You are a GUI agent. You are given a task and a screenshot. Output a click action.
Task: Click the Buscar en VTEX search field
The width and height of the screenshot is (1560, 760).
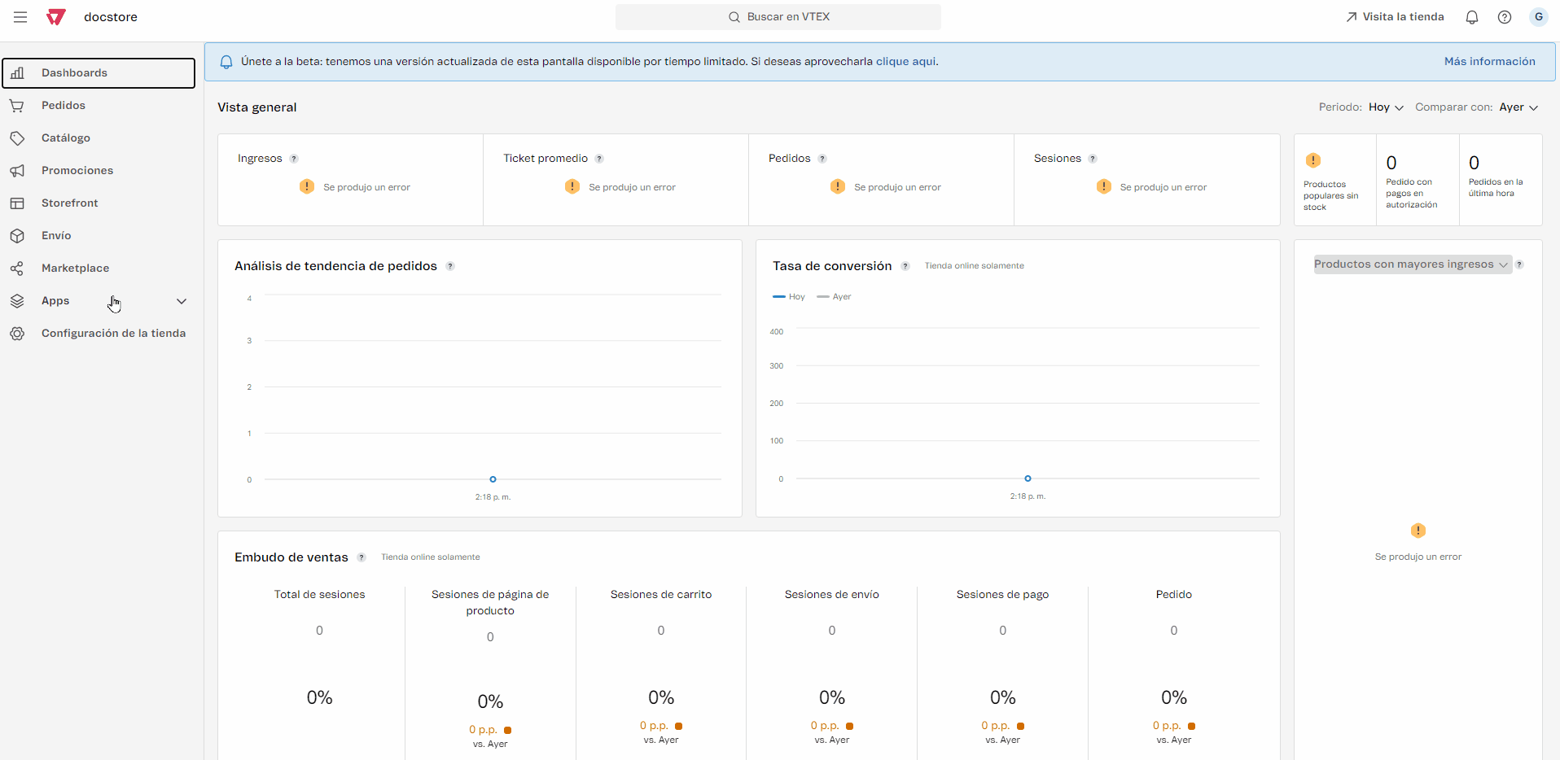point(778,17)
